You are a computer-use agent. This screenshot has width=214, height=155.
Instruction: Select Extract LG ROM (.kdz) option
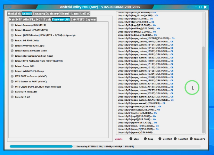pos(12,40)
